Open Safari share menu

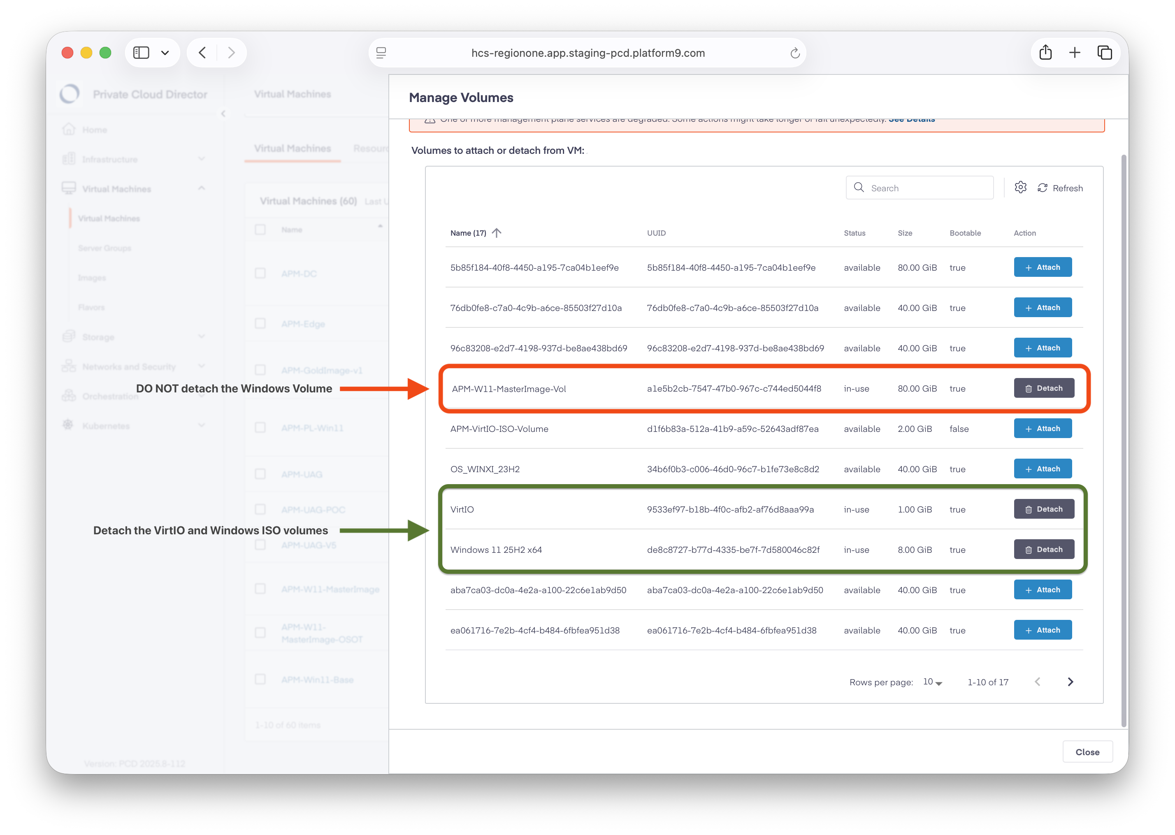tap(1045, 53)
